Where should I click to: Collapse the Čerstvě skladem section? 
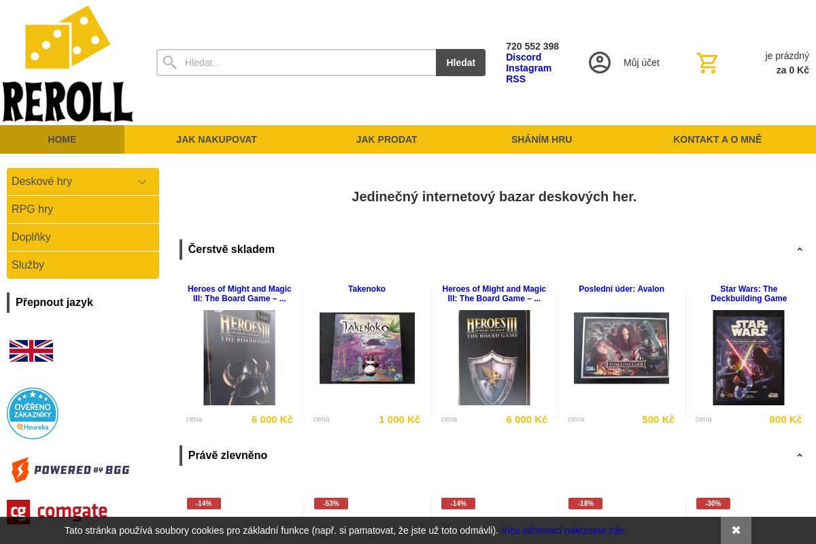(x=800, y=250)
